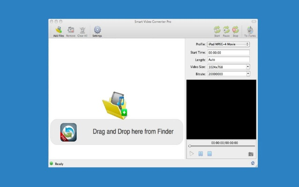Screen dimensions: 299x187
Task: Click the preview seek slider handle
Action: tap(190, 146)
